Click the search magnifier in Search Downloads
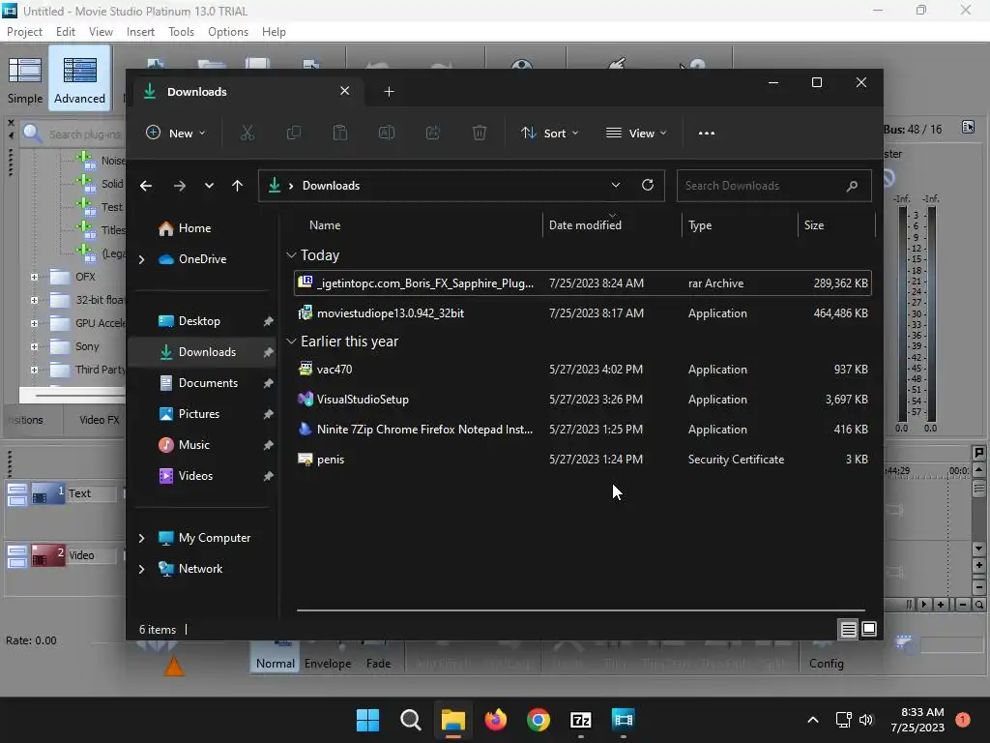Image resolution: width=990 pixels, height=743 pixels. click(852, 186)
